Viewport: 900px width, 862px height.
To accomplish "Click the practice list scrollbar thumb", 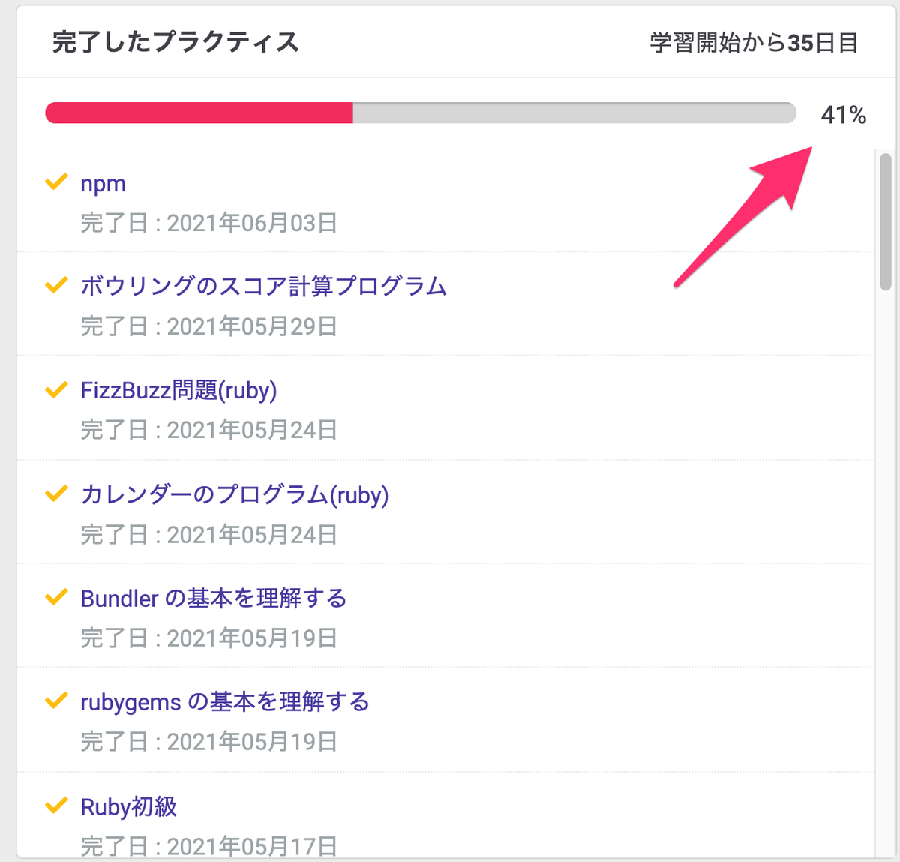I will [886, 221].
